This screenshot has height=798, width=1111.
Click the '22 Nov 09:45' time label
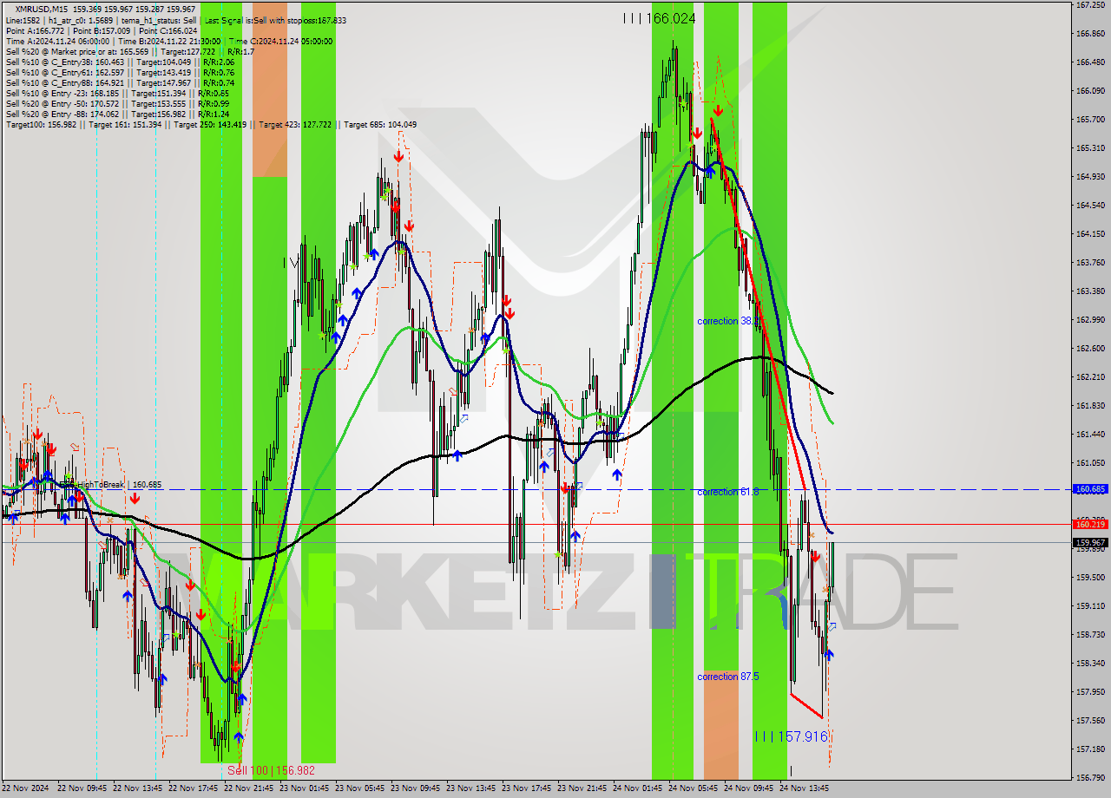point(83,788)
